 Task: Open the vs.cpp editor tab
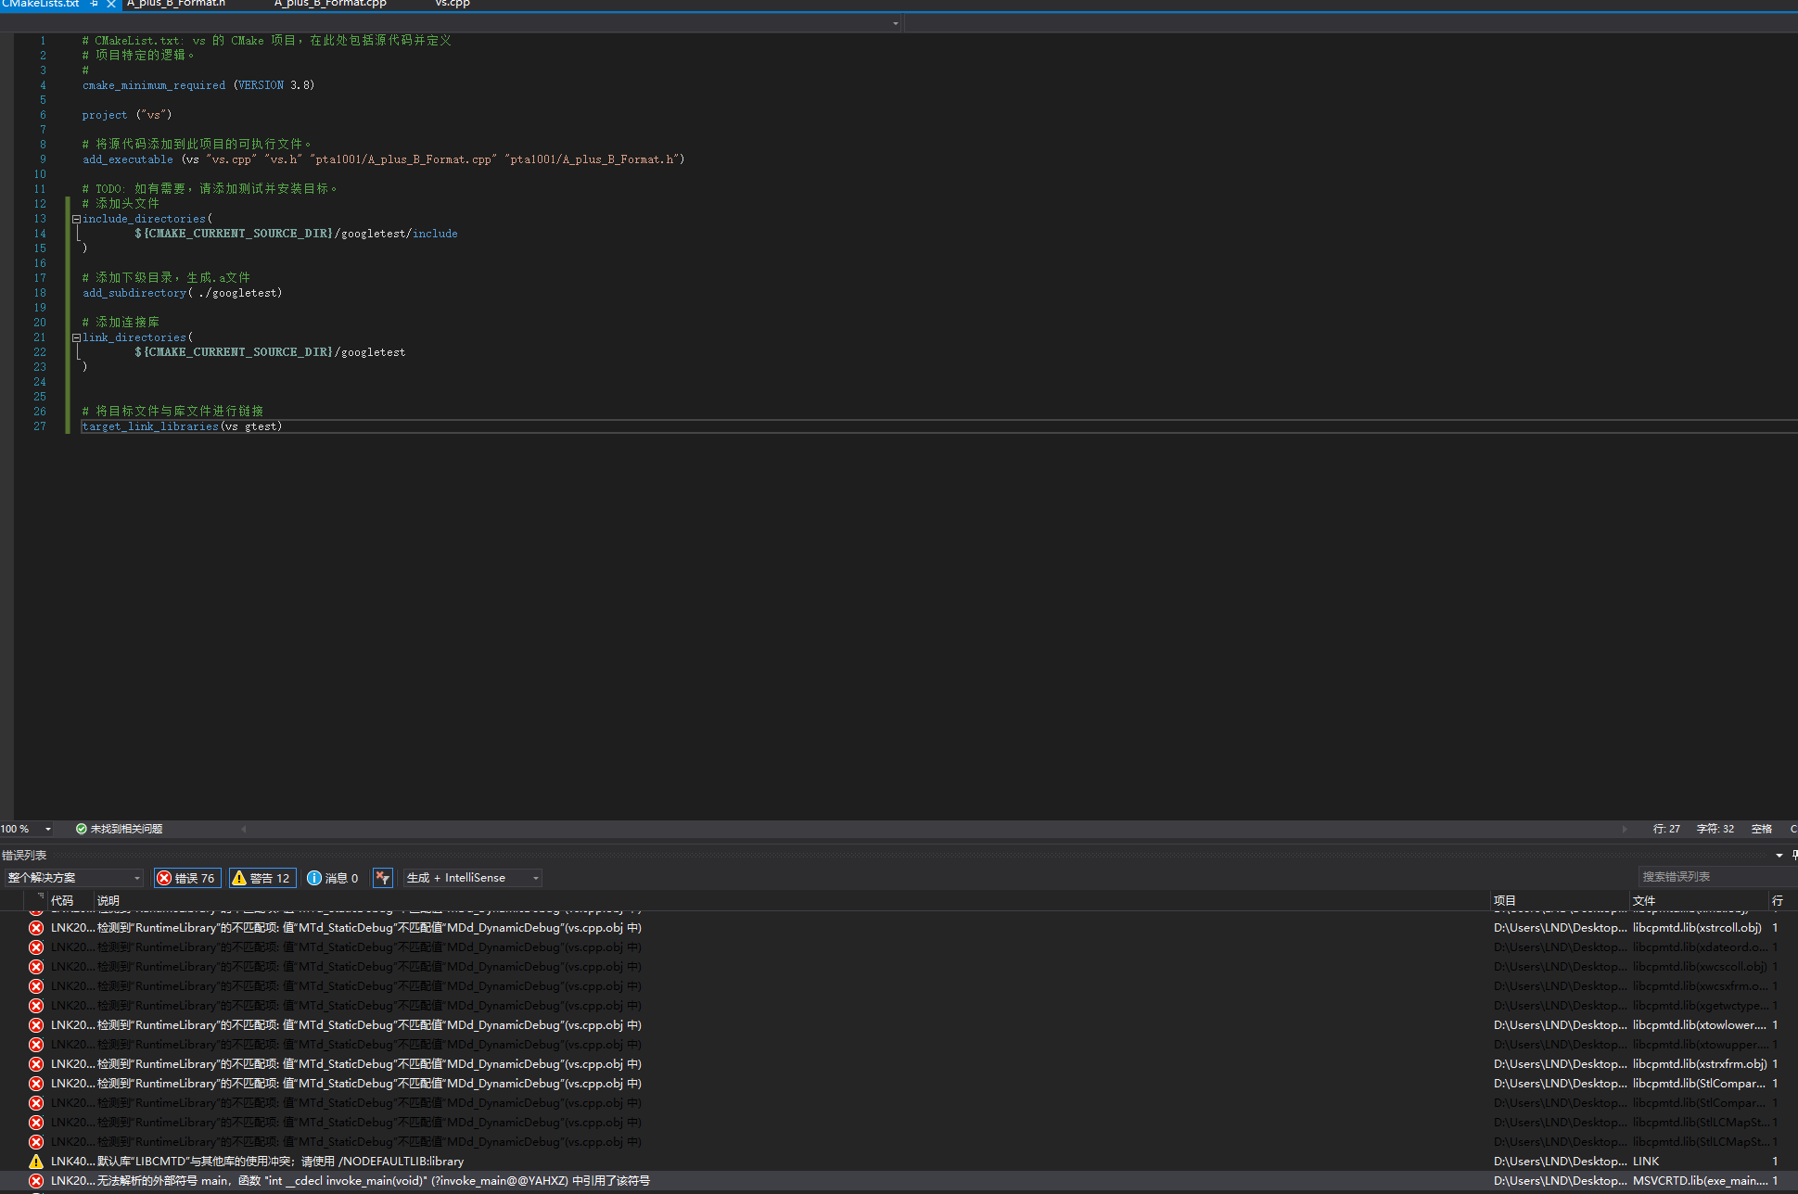tap(453, 4)
